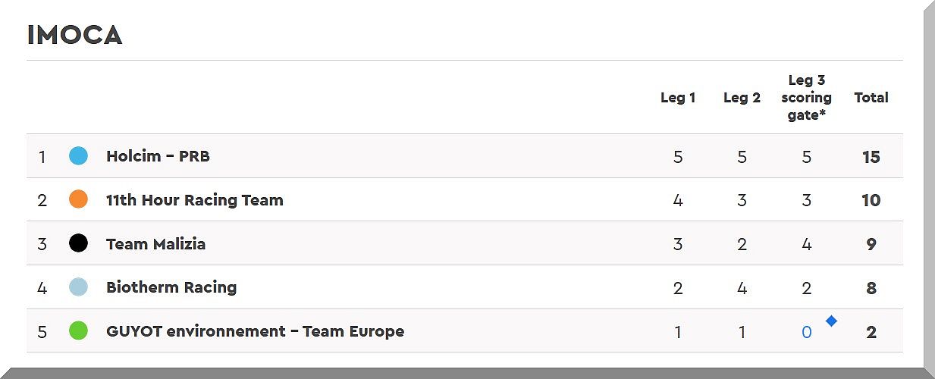
Task: Click the light blue Biotherm Racing dot
Action: [x=78, y=287]
